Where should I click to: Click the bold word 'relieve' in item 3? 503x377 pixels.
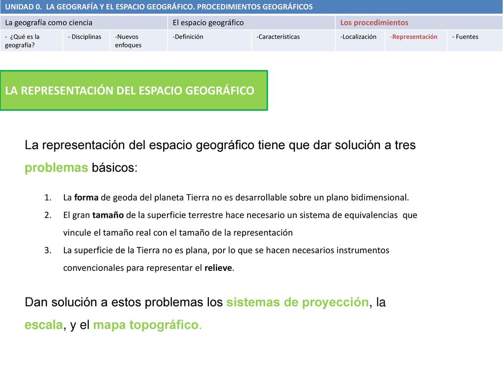coord(218,268)
